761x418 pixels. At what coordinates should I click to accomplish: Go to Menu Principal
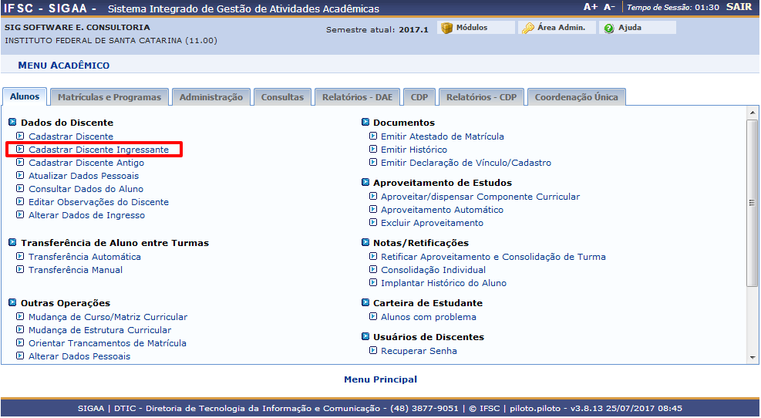(x=380, y=379)
